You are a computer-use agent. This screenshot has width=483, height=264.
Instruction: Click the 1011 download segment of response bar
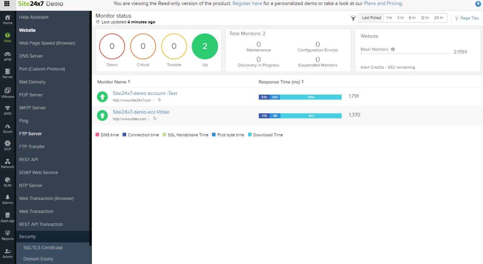coord(311,116)
